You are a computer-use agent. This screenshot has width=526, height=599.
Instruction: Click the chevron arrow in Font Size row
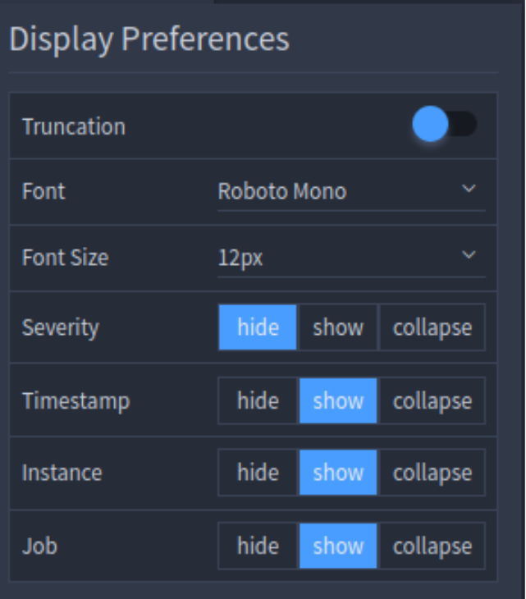pyautogui.click(x=469, y=254)
